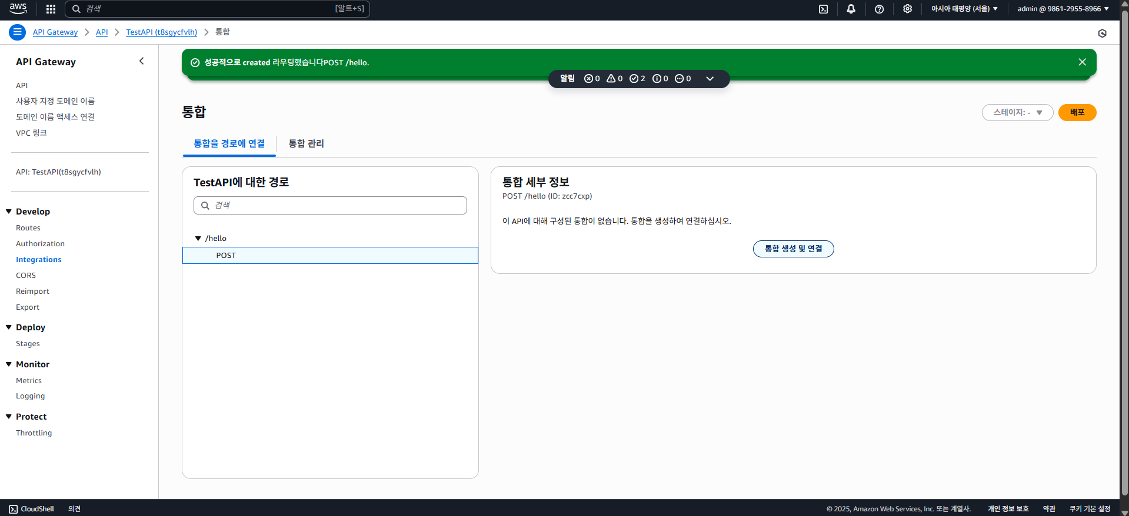The height and width of the screenshot is (516, 1129).
Task: Open Metrics in the sidebar
Action: 29,381
